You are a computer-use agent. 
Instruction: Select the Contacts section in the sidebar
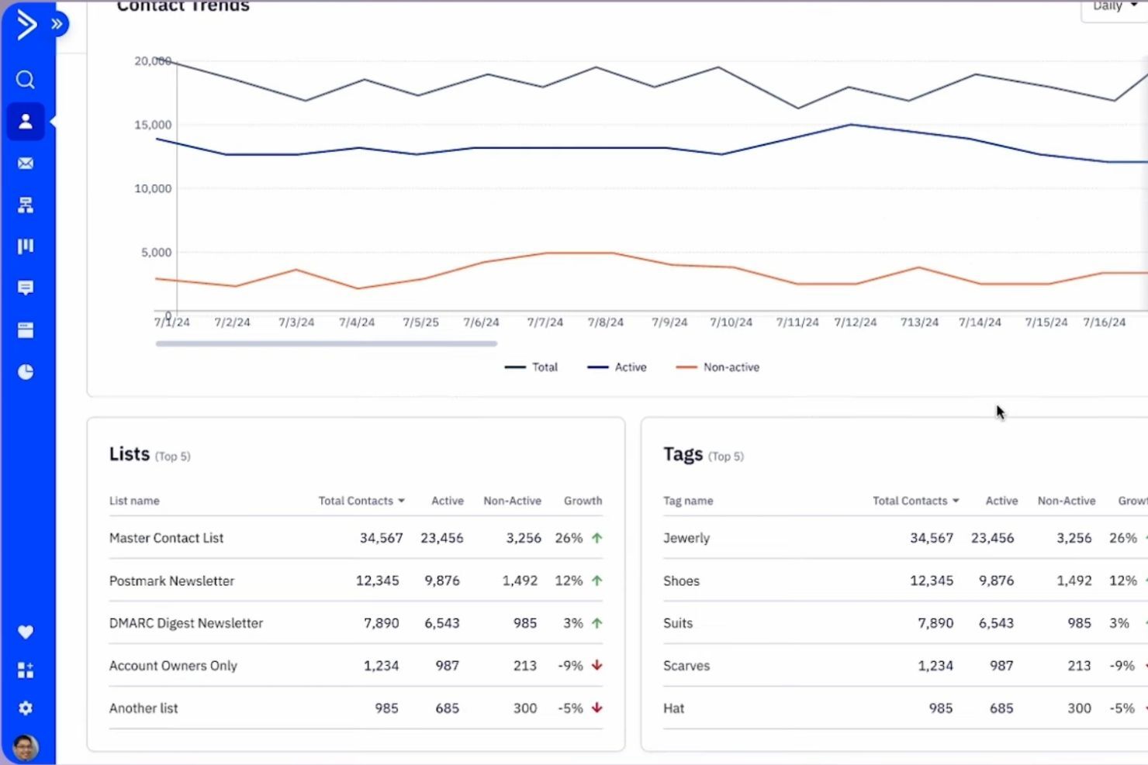26,121
